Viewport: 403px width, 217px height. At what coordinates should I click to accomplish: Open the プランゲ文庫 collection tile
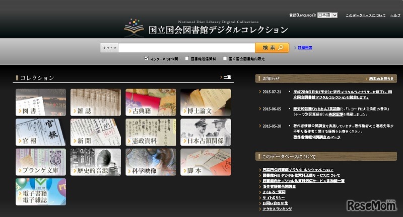pos(41,162)
